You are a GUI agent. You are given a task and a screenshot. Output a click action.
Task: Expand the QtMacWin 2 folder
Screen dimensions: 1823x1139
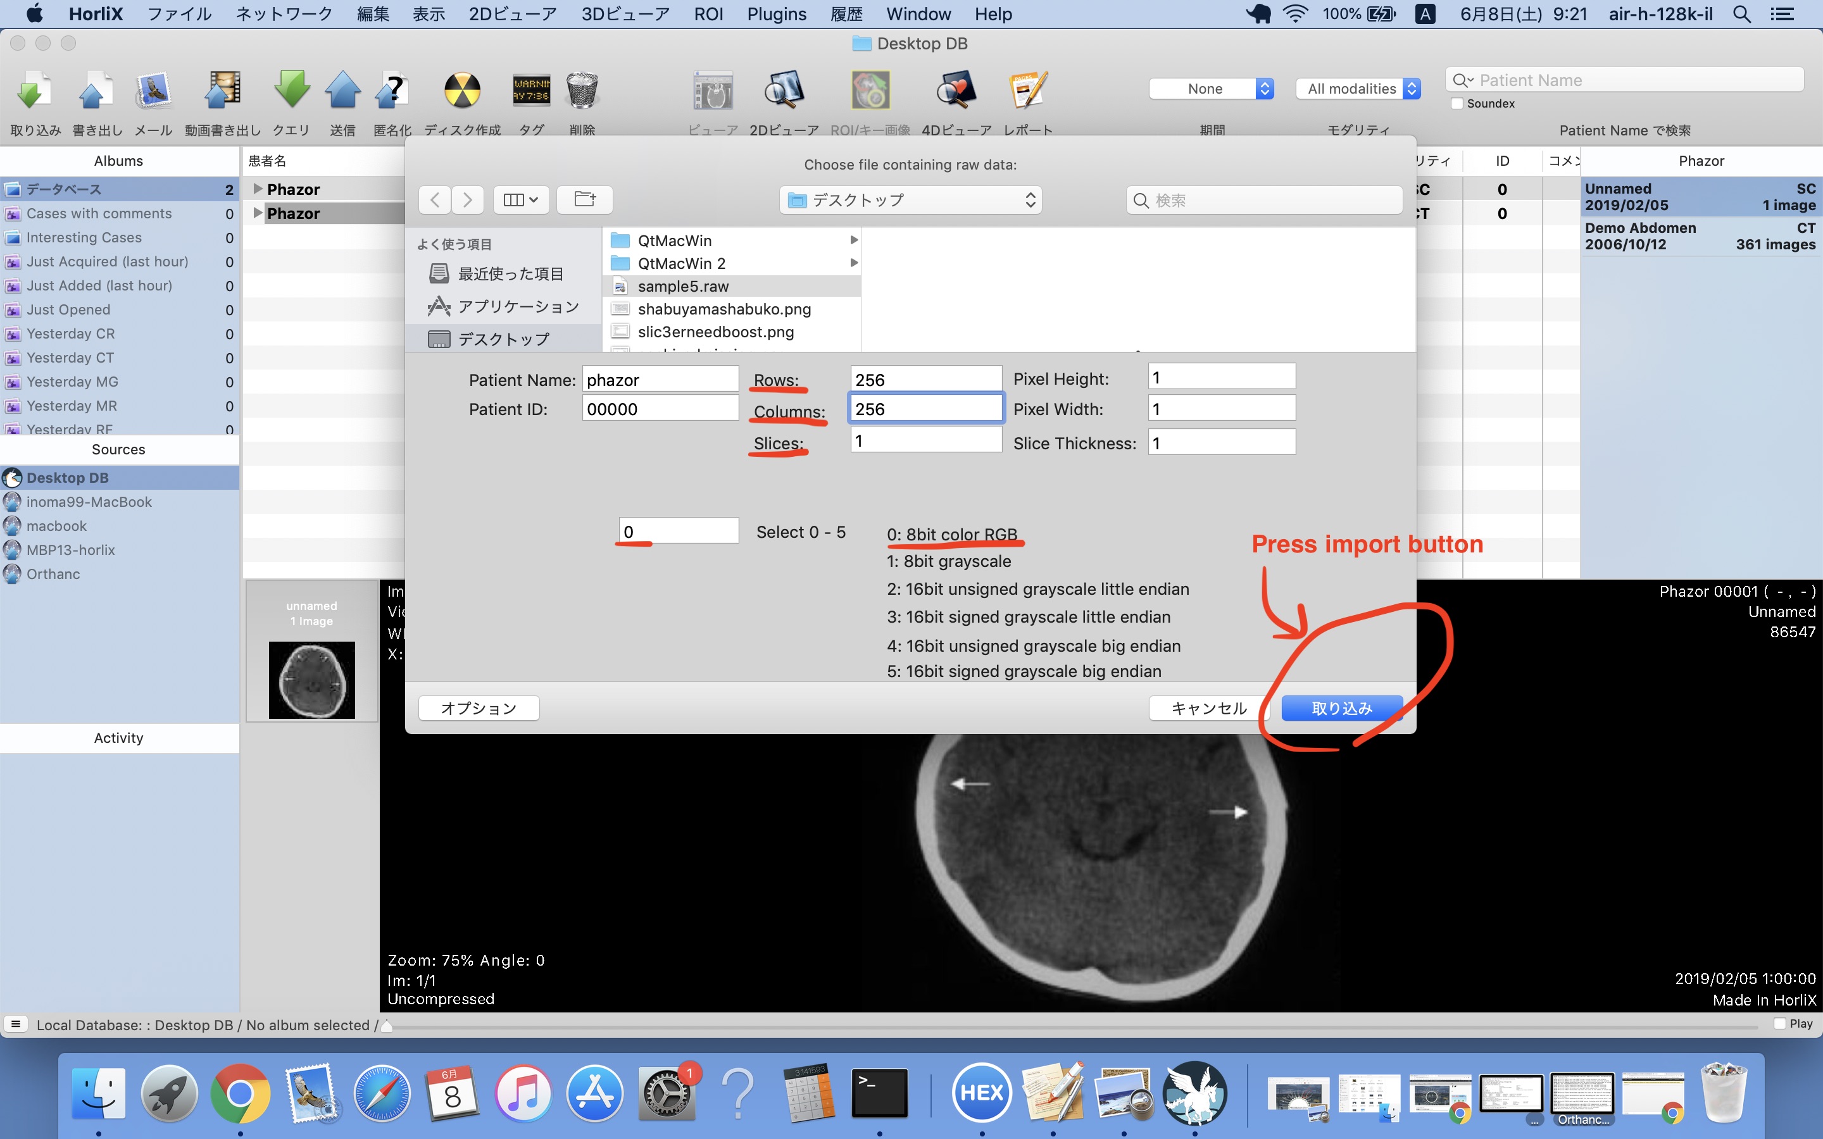(853, 262)
